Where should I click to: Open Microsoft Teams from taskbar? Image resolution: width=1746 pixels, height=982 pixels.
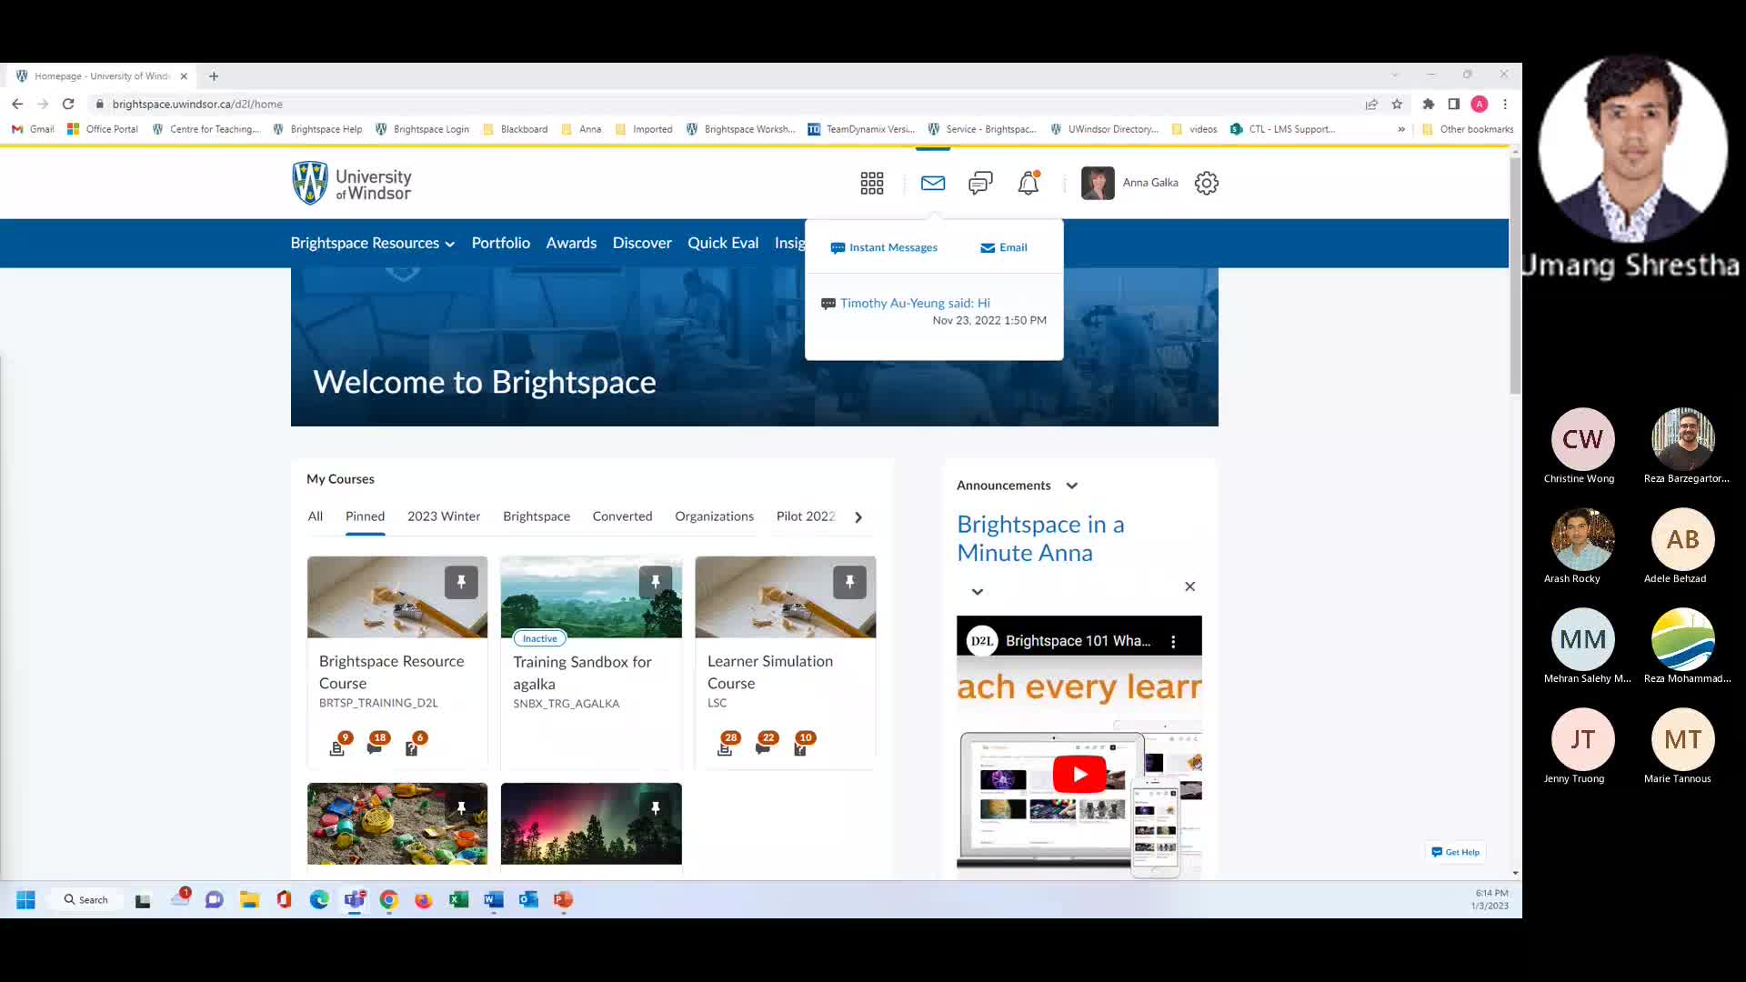coord(354,900)
